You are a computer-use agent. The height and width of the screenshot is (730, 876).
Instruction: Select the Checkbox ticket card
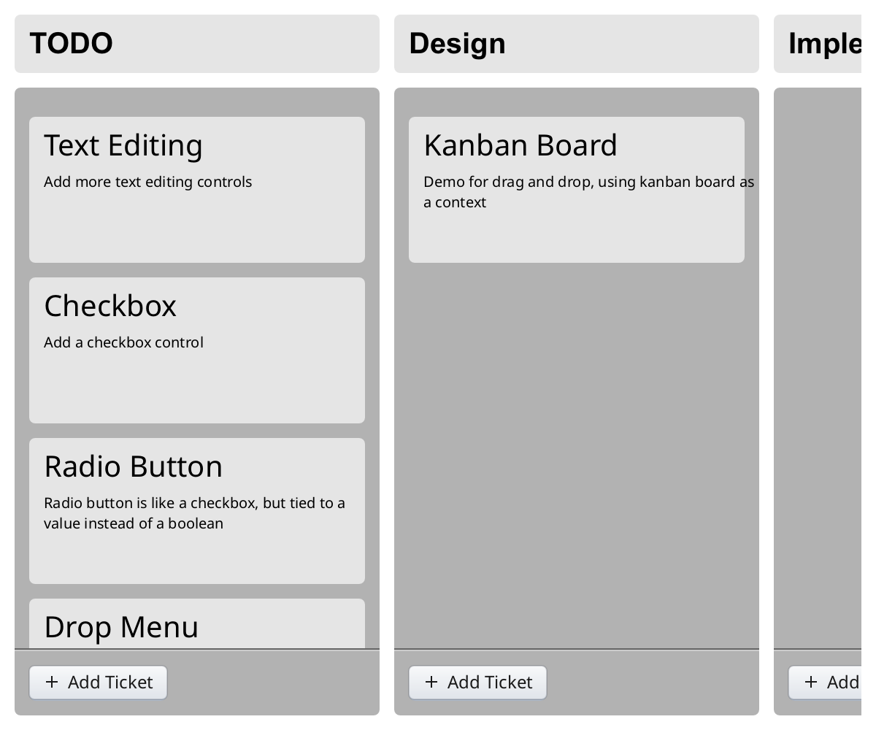tap(197, 350)
